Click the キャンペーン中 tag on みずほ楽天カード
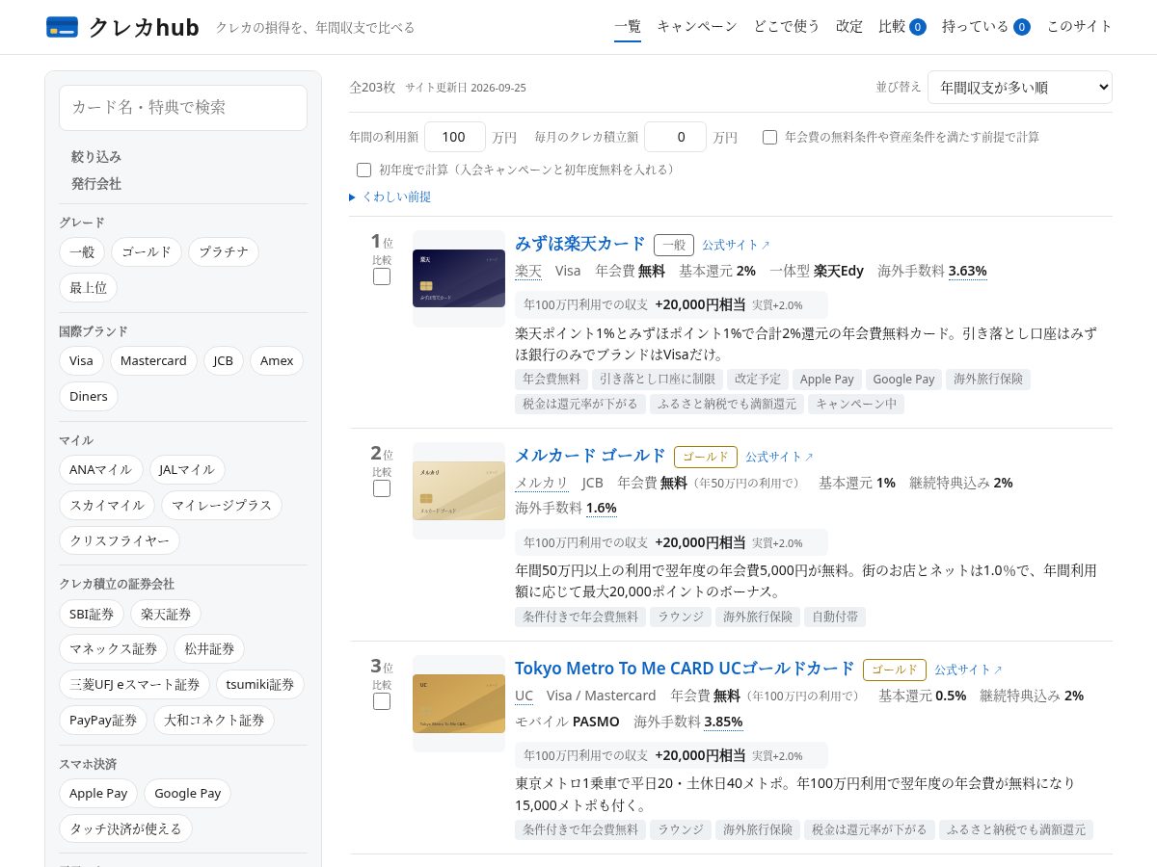The width and height of the screenshot is (1157, 867). [856, 404]
